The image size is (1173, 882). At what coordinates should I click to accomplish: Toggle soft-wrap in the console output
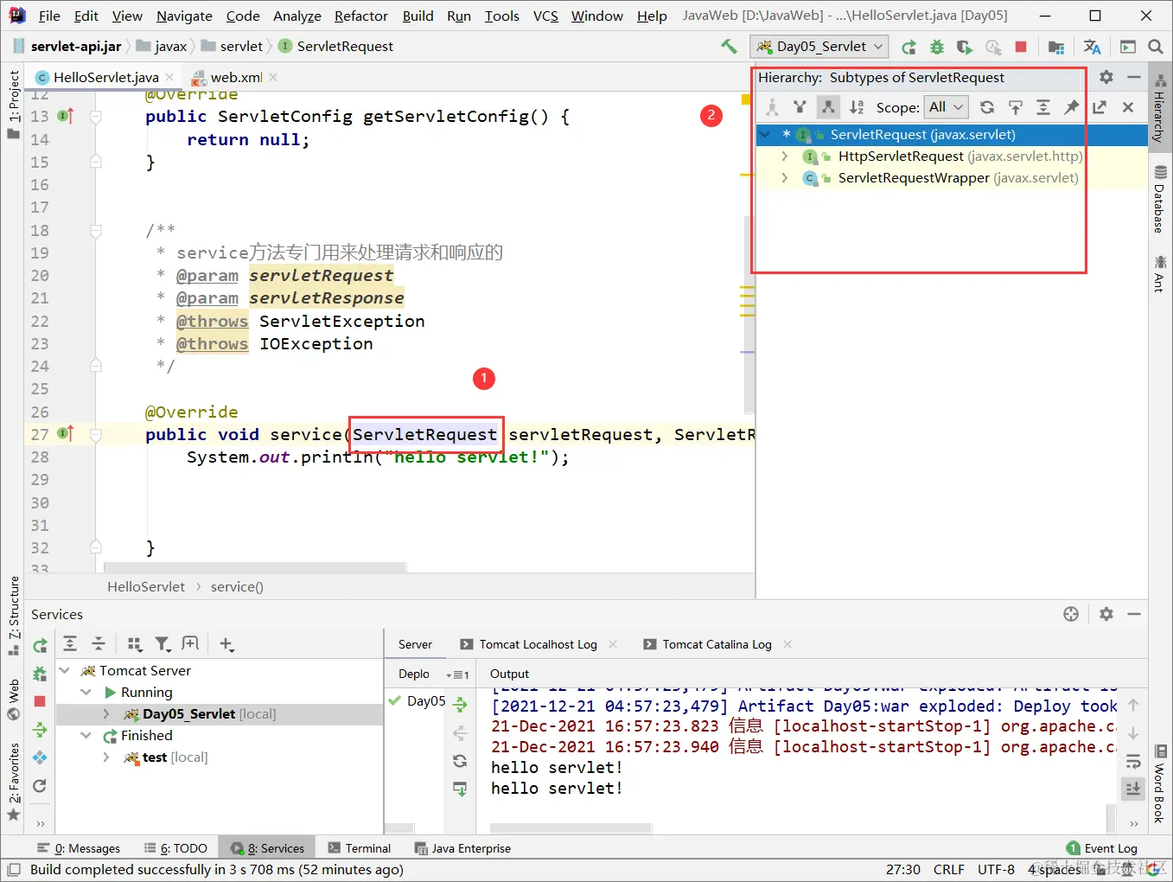[1132, 762]
